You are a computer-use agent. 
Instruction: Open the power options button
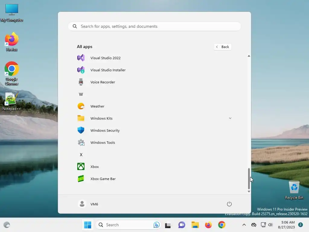(229, 204)
